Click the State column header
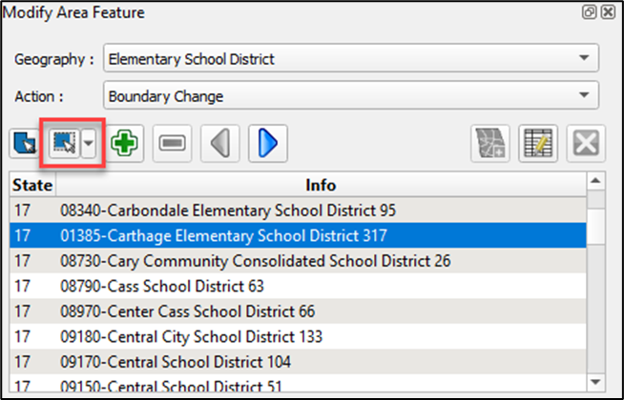The image size is (624, 400). click(x=32, y=184)
